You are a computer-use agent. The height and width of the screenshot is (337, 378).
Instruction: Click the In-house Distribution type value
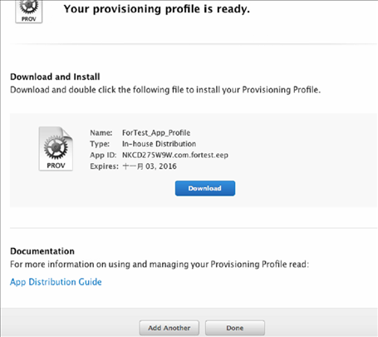point(160,144)
